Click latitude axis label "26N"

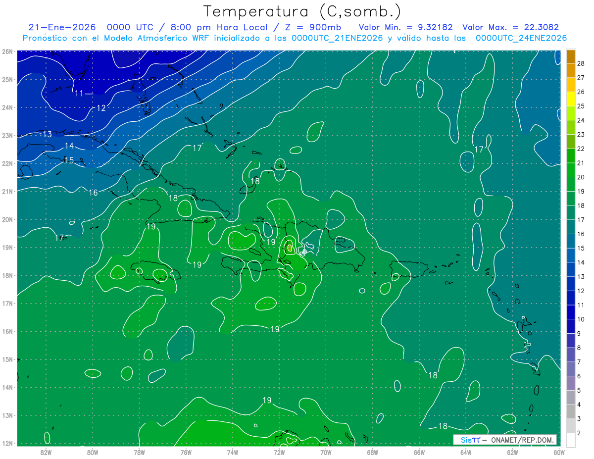[x=7, y=51]
